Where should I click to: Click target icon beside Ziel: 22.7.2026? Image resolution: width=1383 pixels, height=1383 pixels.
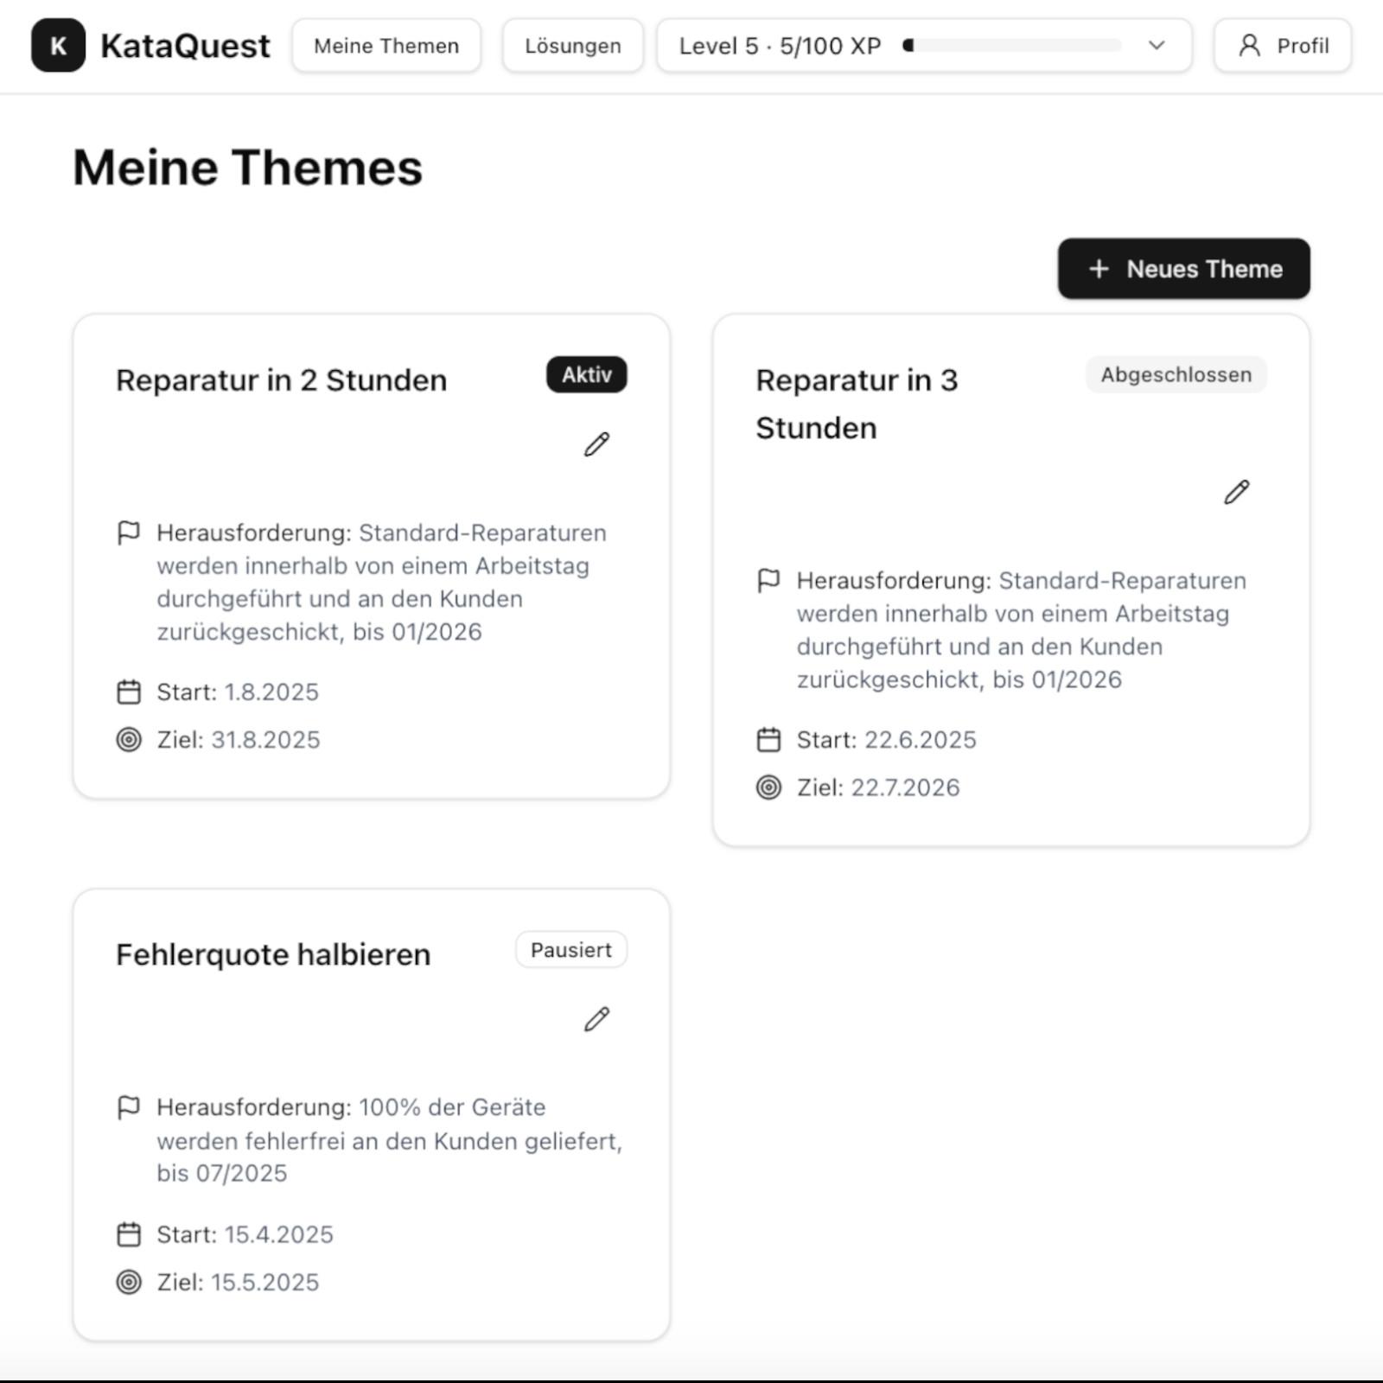click(x=768, y=787)
